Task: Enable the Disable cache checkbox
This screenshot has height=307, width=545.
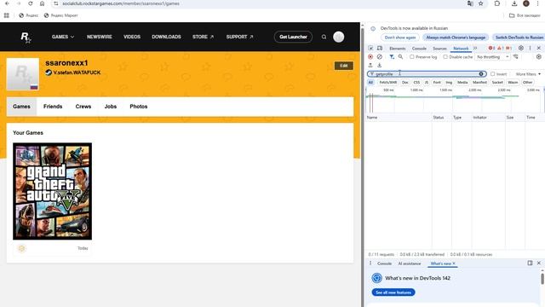Action: point(445,57)
